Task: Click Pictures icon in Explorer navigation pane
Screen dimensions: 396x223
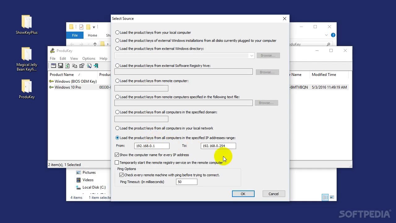Action: [x=79, y=173]
